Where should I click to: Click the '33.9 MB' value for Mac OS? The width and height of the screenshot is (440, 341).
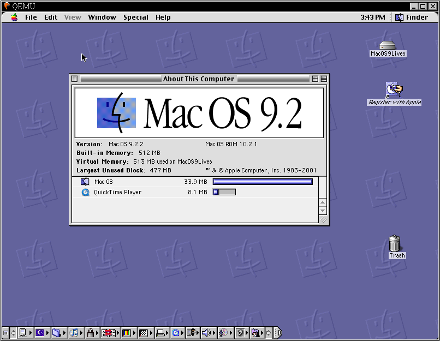coord(195,182)
